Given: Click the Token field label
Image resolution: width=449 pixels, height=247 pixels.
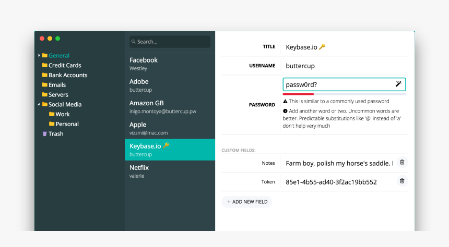Looking at the screenshot, I should pos(268,182).
